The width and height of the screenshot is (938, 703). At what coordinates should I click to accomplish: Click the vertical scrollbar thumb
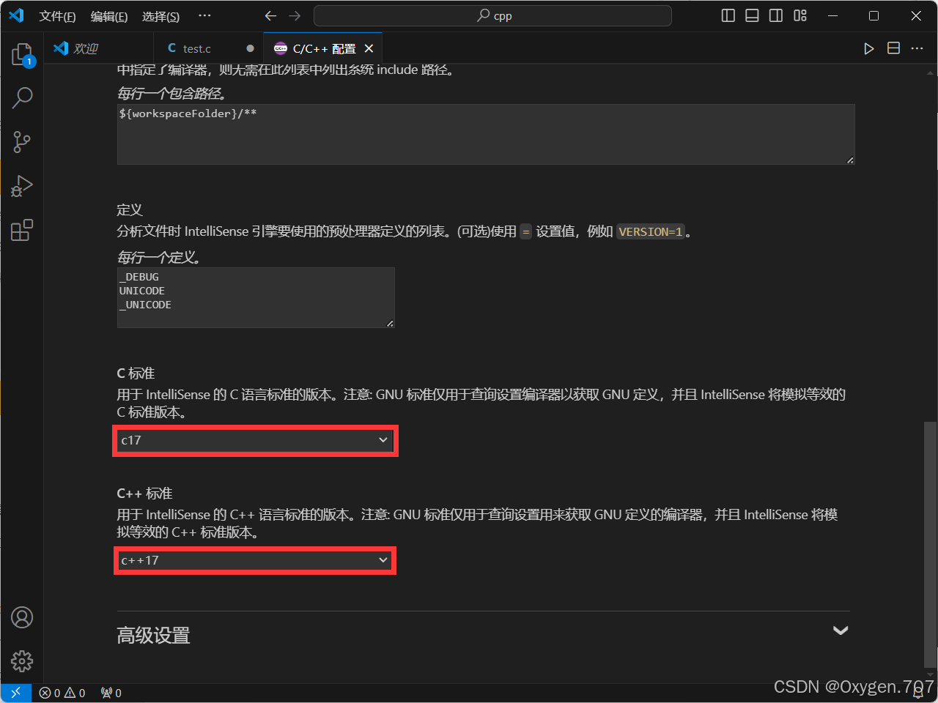click(930, 544)
